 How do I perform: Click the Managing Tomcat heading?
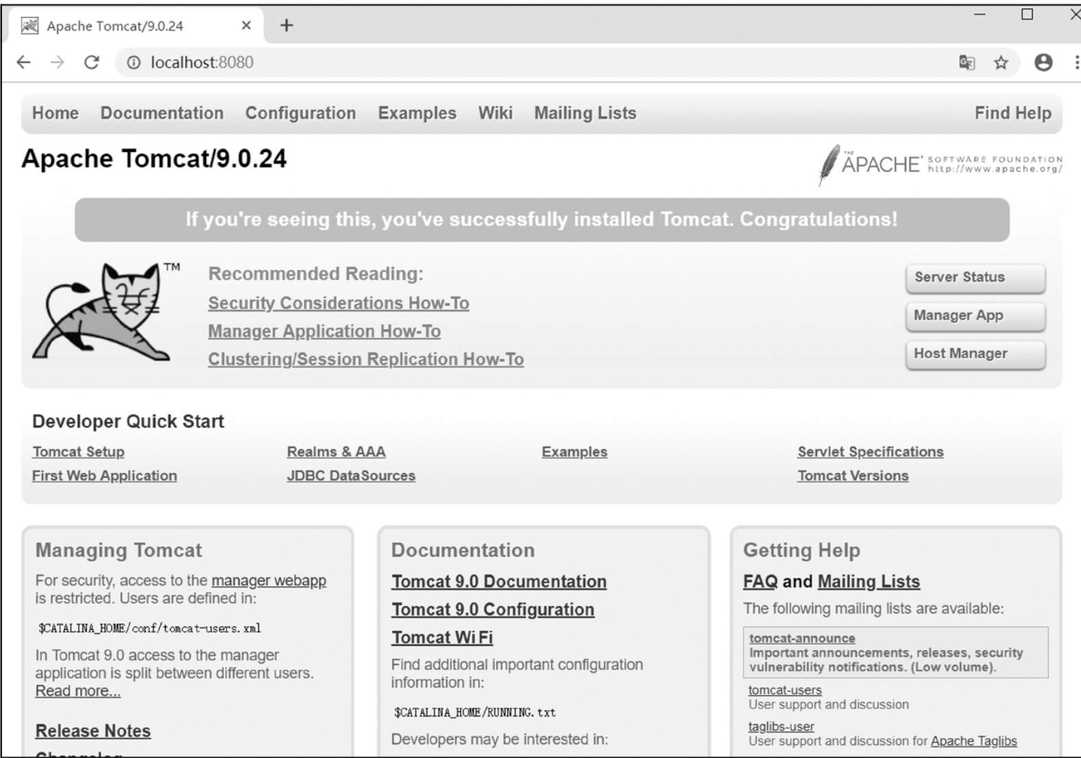[x=118, y=550]
